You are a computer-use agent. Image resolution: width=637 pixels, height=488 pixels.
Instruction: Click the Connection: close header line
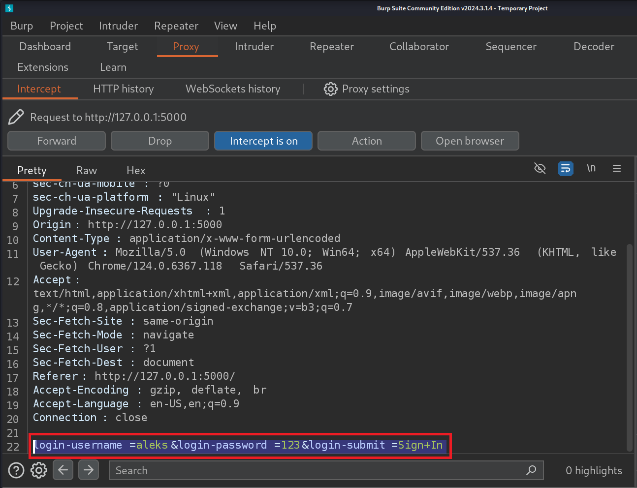click(90, 417)
